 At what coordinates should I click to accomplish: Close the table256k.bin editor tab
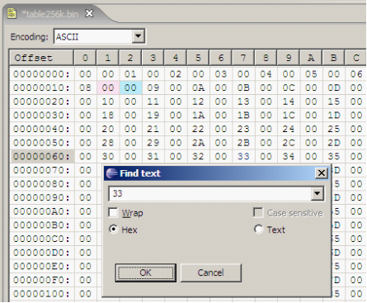89,13
